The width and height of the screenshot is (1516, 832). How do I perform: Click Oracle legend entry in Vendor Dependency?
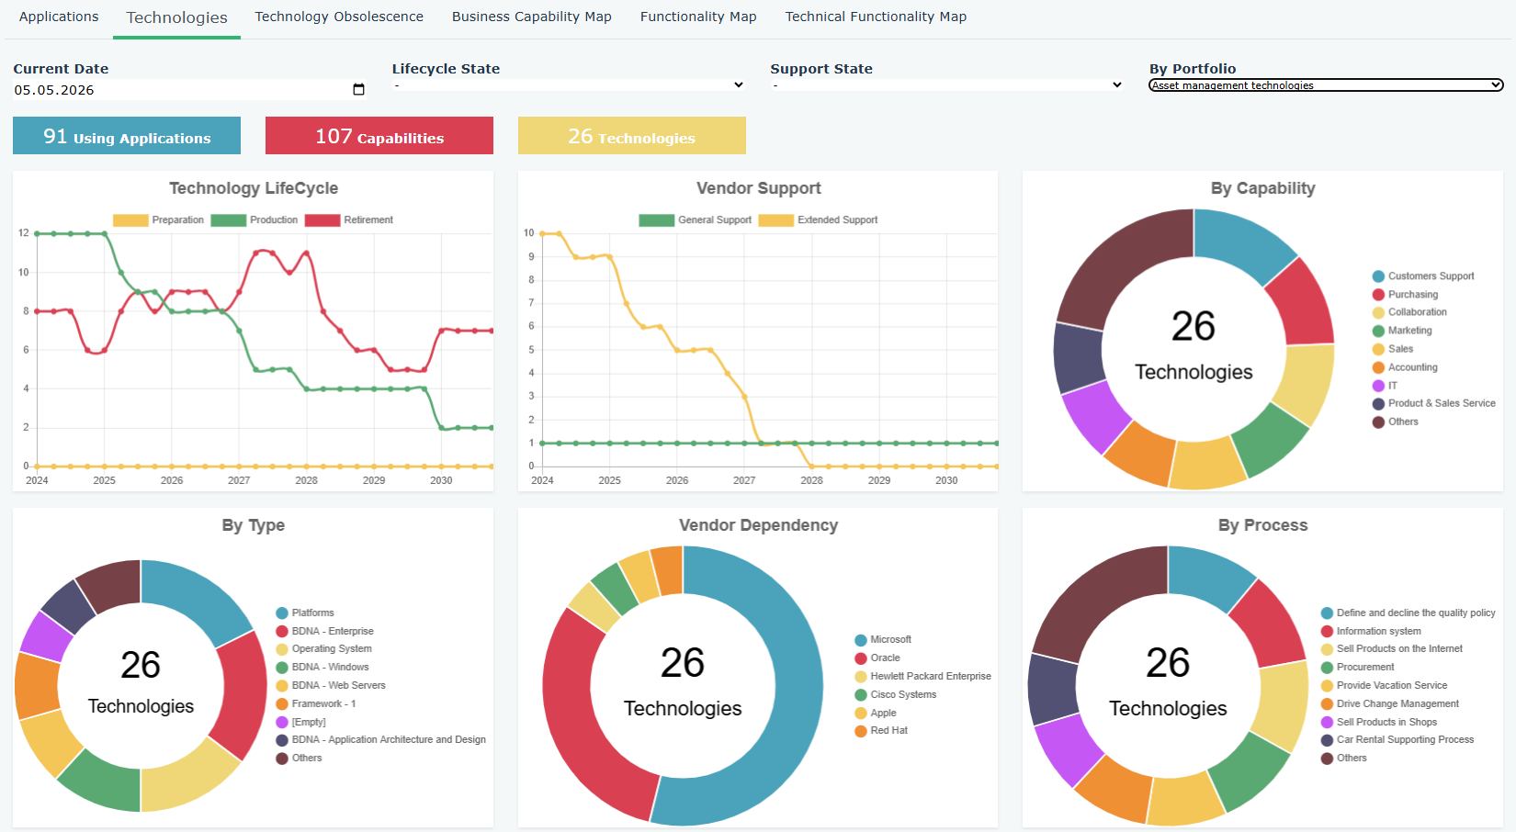tap(877, 658)
